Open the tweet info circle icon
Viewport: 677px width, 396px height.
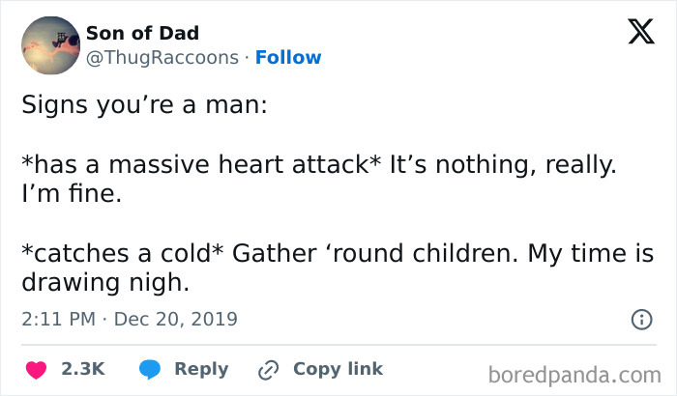coord(640,318)
